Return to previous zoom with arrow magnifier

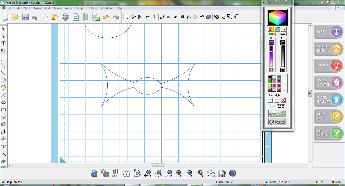coord(148,173)
